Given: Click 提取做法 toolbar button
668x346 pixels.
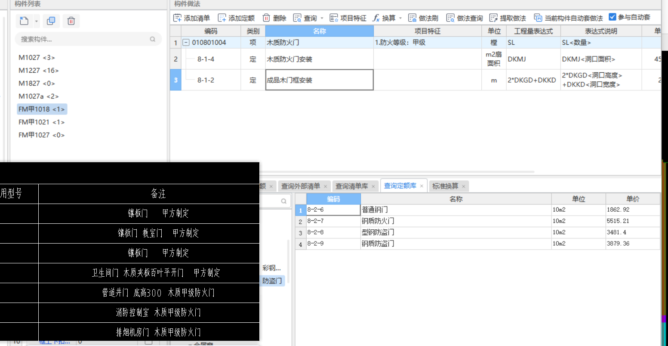Looking at the screenshot, I should tap(508, 18).
